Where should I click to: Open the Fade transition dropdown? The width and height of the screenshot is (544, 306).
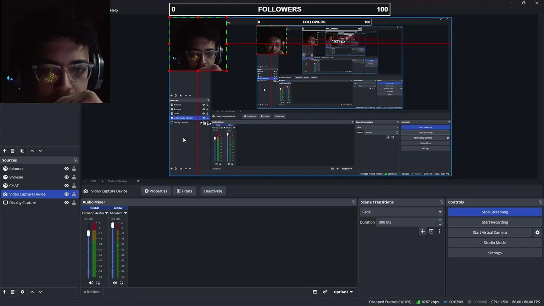coord(402,212)
